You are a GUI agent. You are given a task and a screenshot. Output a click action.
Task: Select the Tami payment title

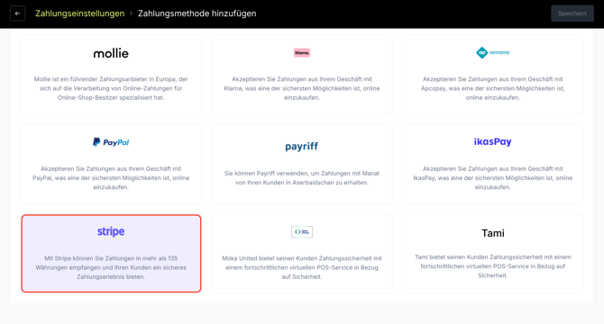pyautogui.click(x=493, y=233)
